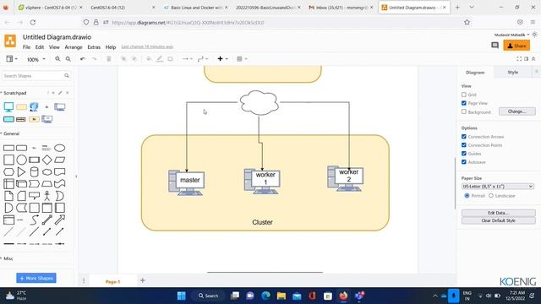The image size is (541, 304).
Task: Open the File menu
Action: (26, 47)
